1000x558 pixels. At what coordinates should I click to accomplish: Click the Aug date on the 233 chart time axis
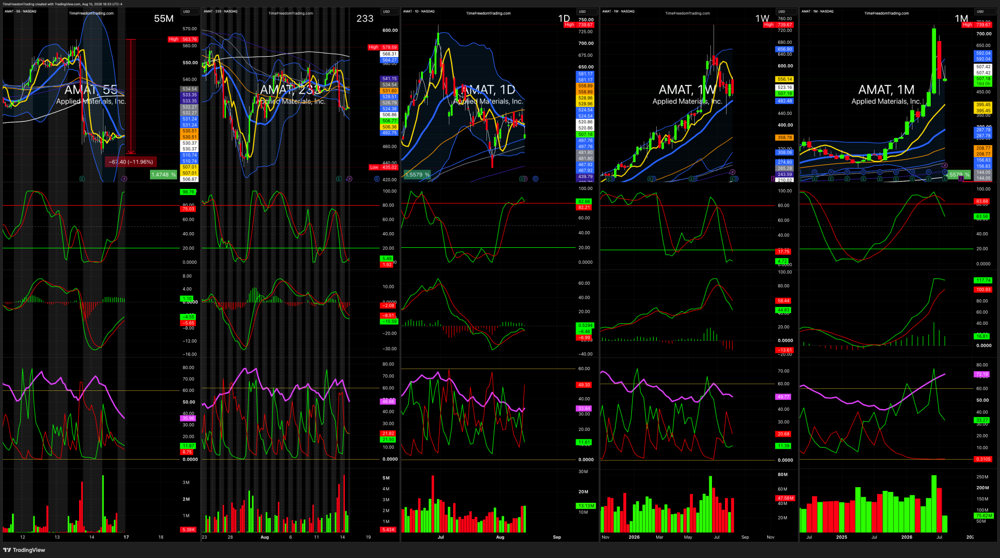click(x=265, y=537)
